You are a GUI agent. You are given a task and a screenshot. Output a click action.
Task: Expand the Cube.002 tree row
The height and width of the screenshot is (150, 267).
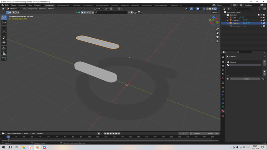(228, 20)
